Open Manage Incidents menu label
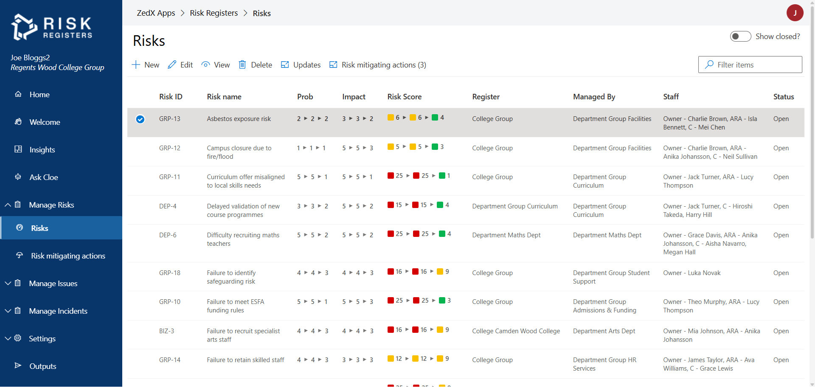815x388 pixels. (58, 311)
